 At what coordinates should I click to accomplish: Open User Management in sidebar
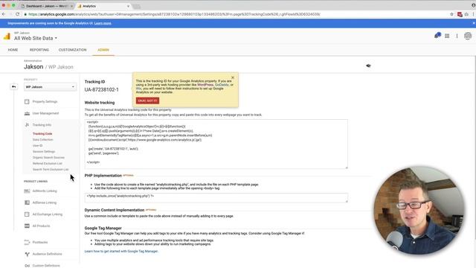45,113
